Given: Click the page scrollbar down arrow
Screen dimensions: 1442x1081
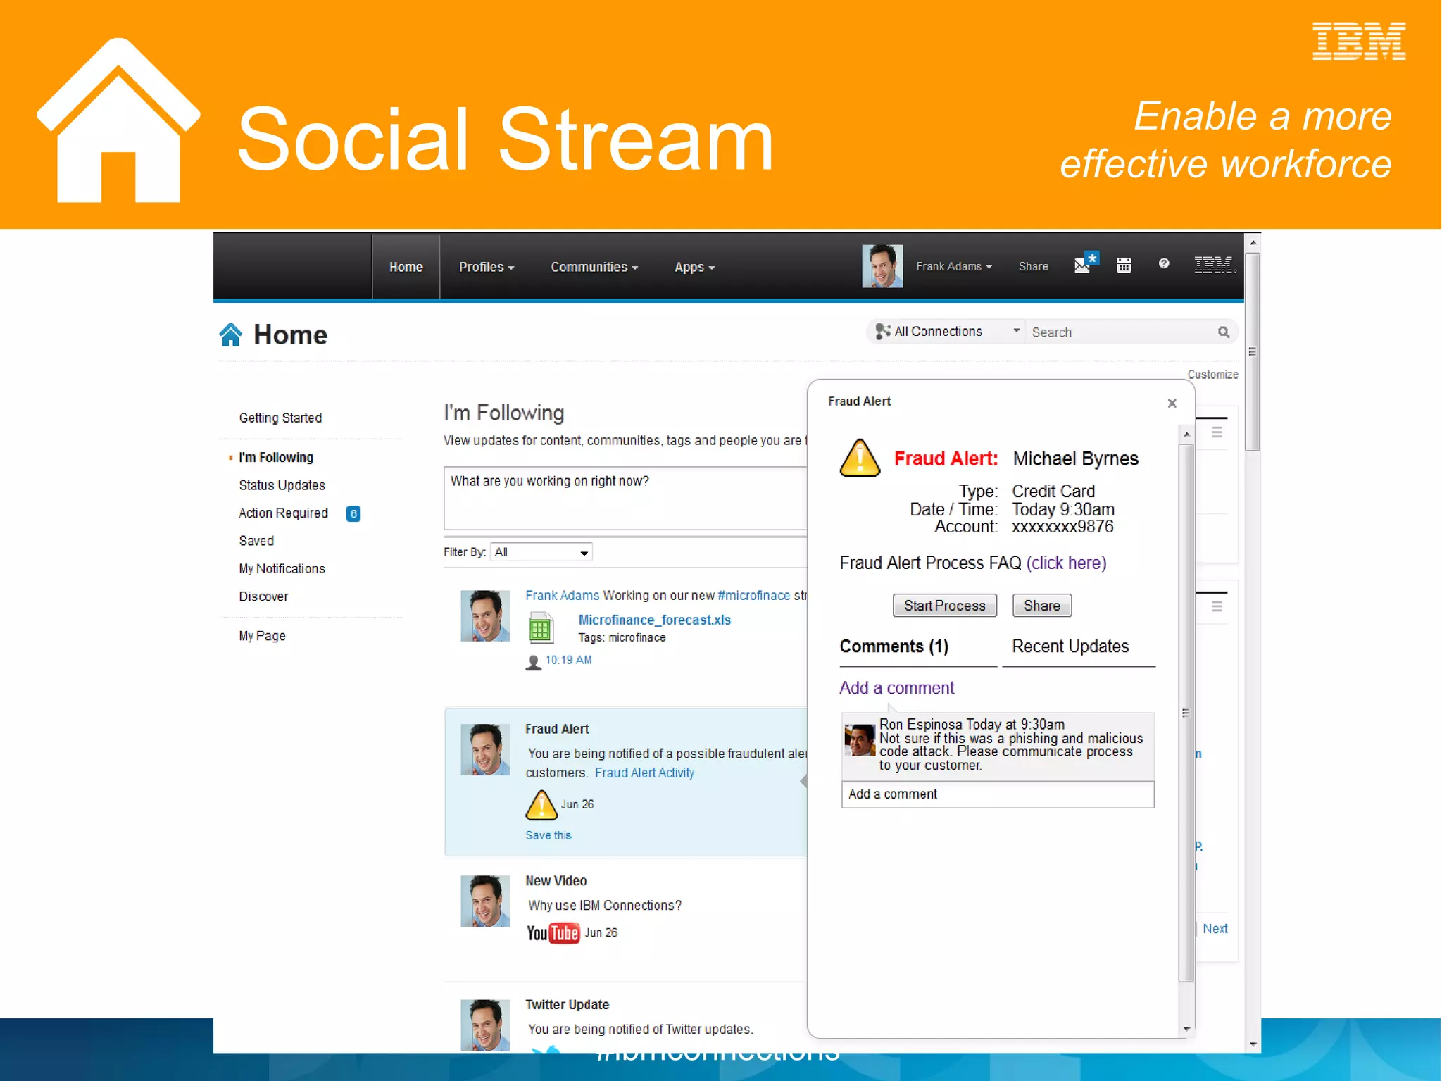Looking at the screenshot, I should tap(1253, 1044).
